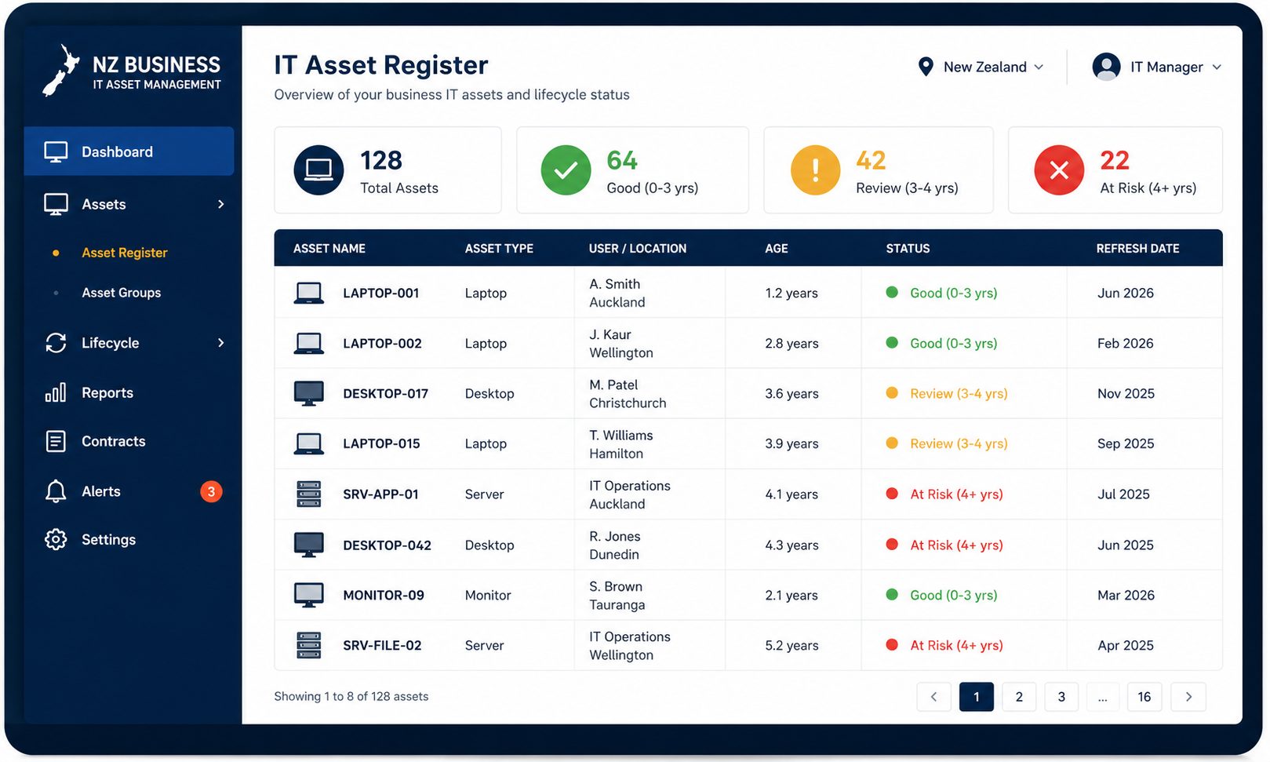1270x762 pixels.
Task: Open the New Zealand region dropdown
Action: click(x=981, y=67)
